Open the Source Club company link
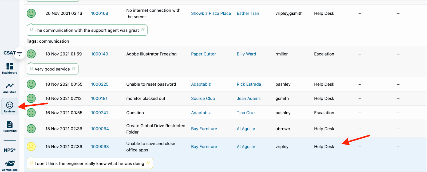The height and width of the screenshot is (172, 427). (x=203, y=98)
